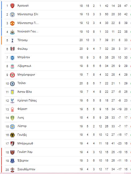Click the Tottenham cockerel crest
The height and width of the screenshot is (174, 131).
[12, 40]
